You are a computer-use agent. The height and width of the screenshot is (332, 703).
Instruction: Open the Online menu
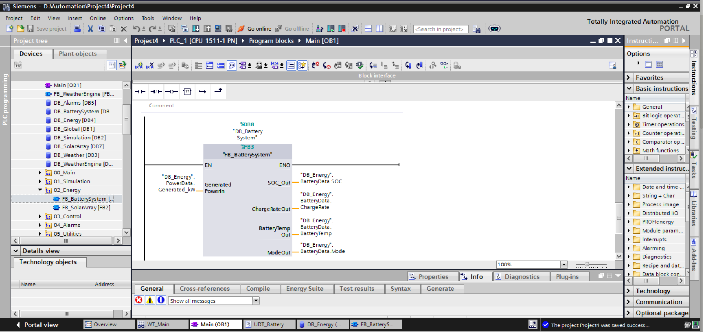coord(98,18)
